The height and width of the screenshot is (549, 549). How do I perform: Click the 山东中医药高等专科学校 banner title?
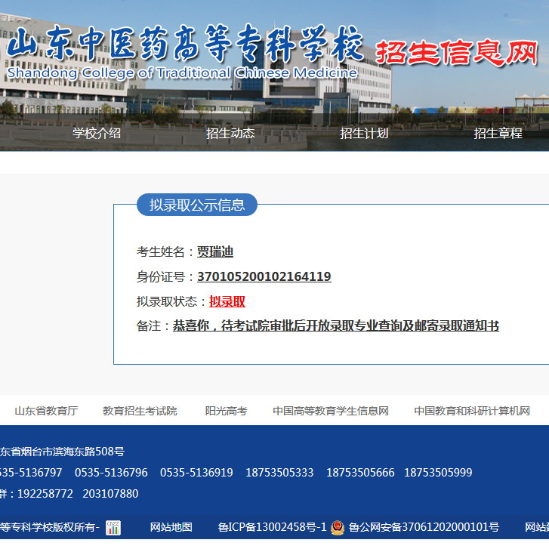185,43
